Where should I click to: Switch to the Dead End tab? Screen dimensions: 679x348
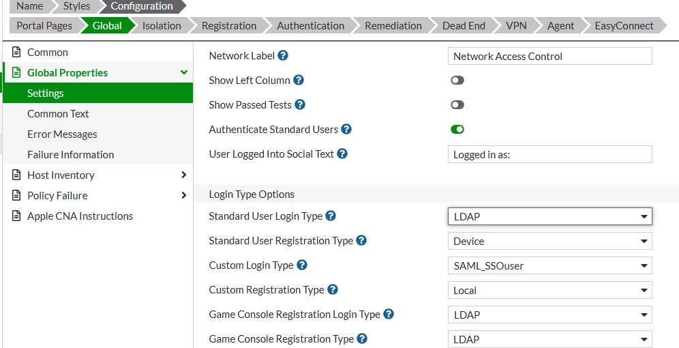[x=464, y=25]
